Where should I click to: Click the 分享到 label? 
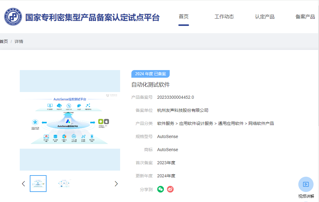tap(146, 190)
